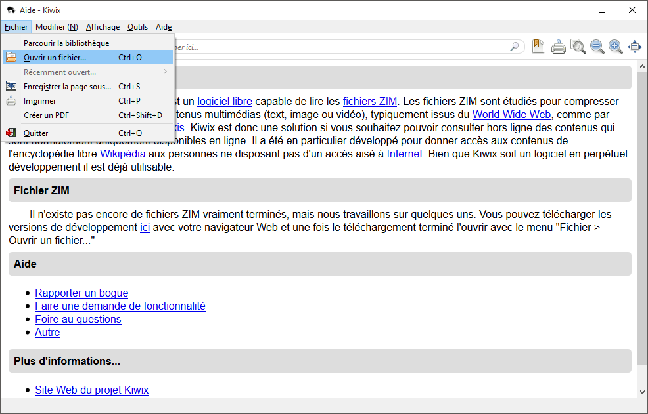Follow the fichiers ZIM link
The width and height of the screenshot is (648, 414).
[x=370, y=102]
